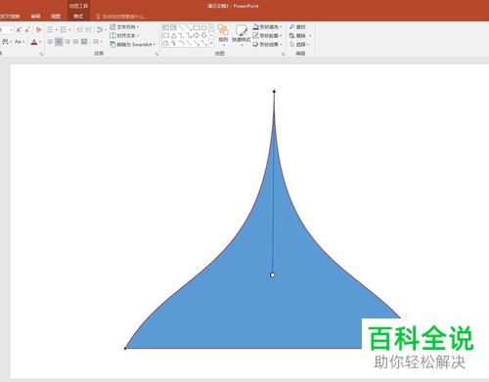Toggle justify text alignment
The width and height of the screenshot is (489, 382).
(x=75, y=42)
